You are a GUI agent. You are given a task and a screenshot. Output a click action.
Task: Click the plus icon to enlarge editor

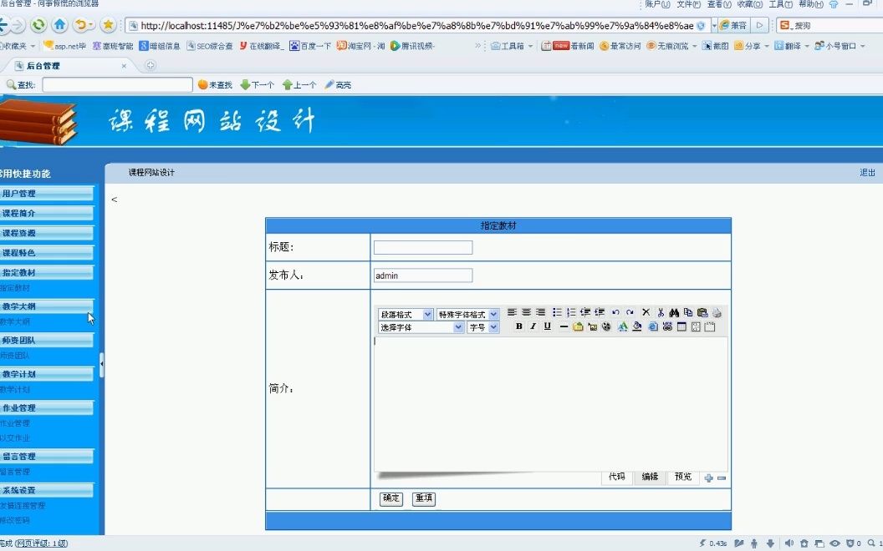click(708, 478)
